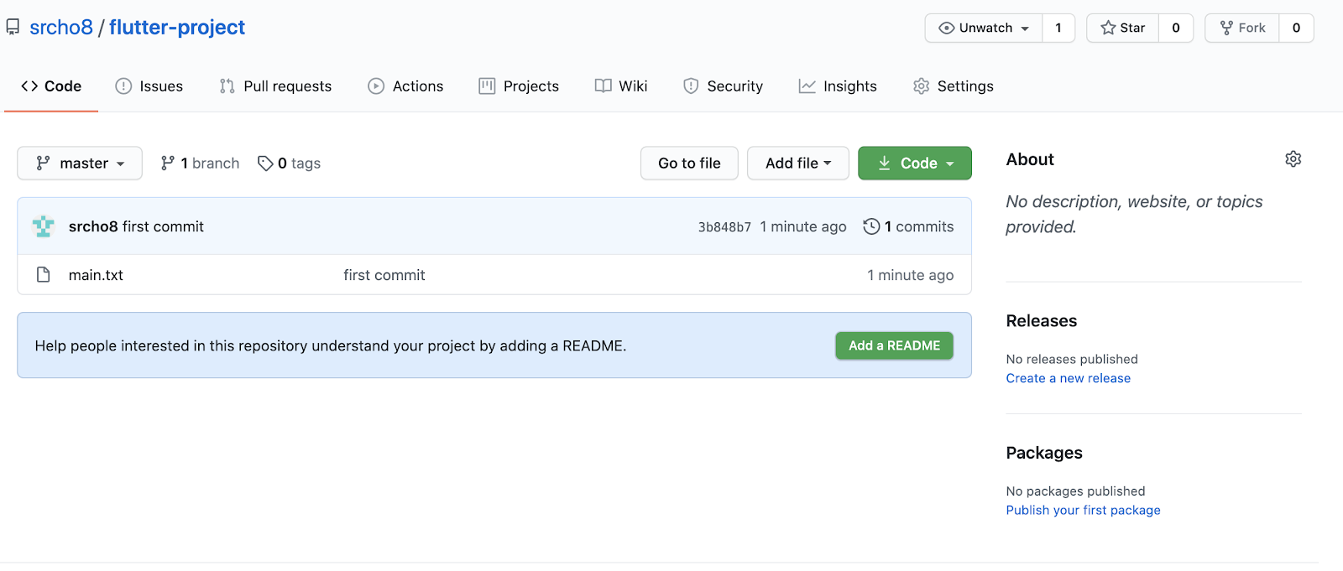View the 0 tags list
The width and height of the screenshot is (1343, 571).
(290, 163)
